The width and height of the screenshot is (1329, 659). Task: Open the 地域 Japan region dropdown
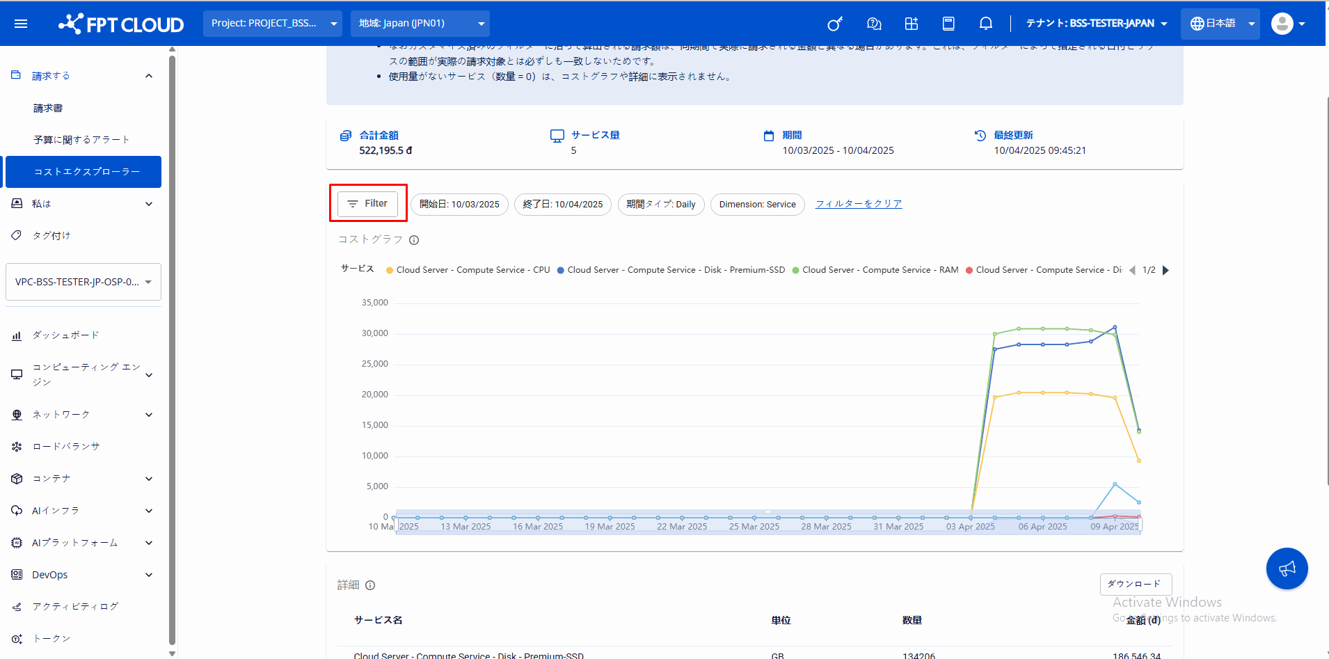click(420, 24)
